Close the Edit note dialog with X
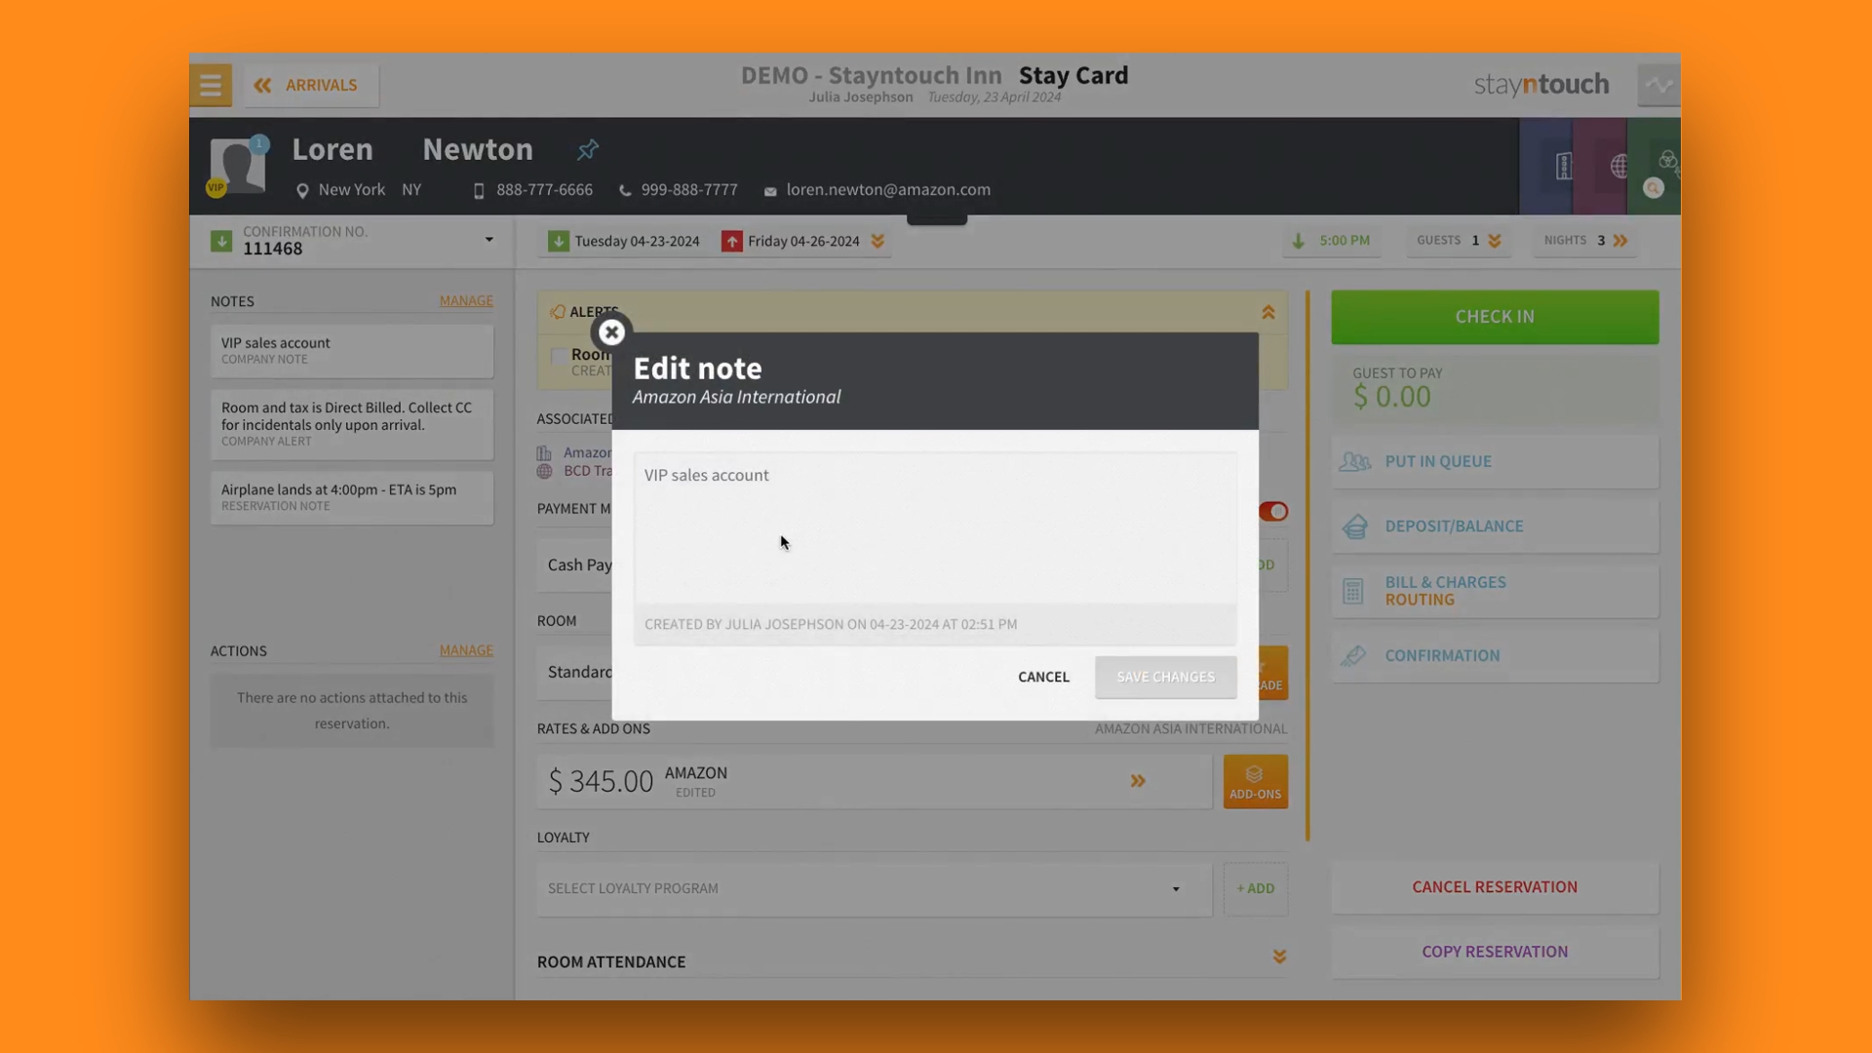 coord(611,332)
